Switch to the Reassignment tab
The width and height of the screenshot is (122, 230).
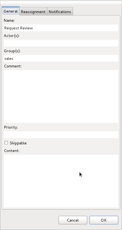point(33,12)
